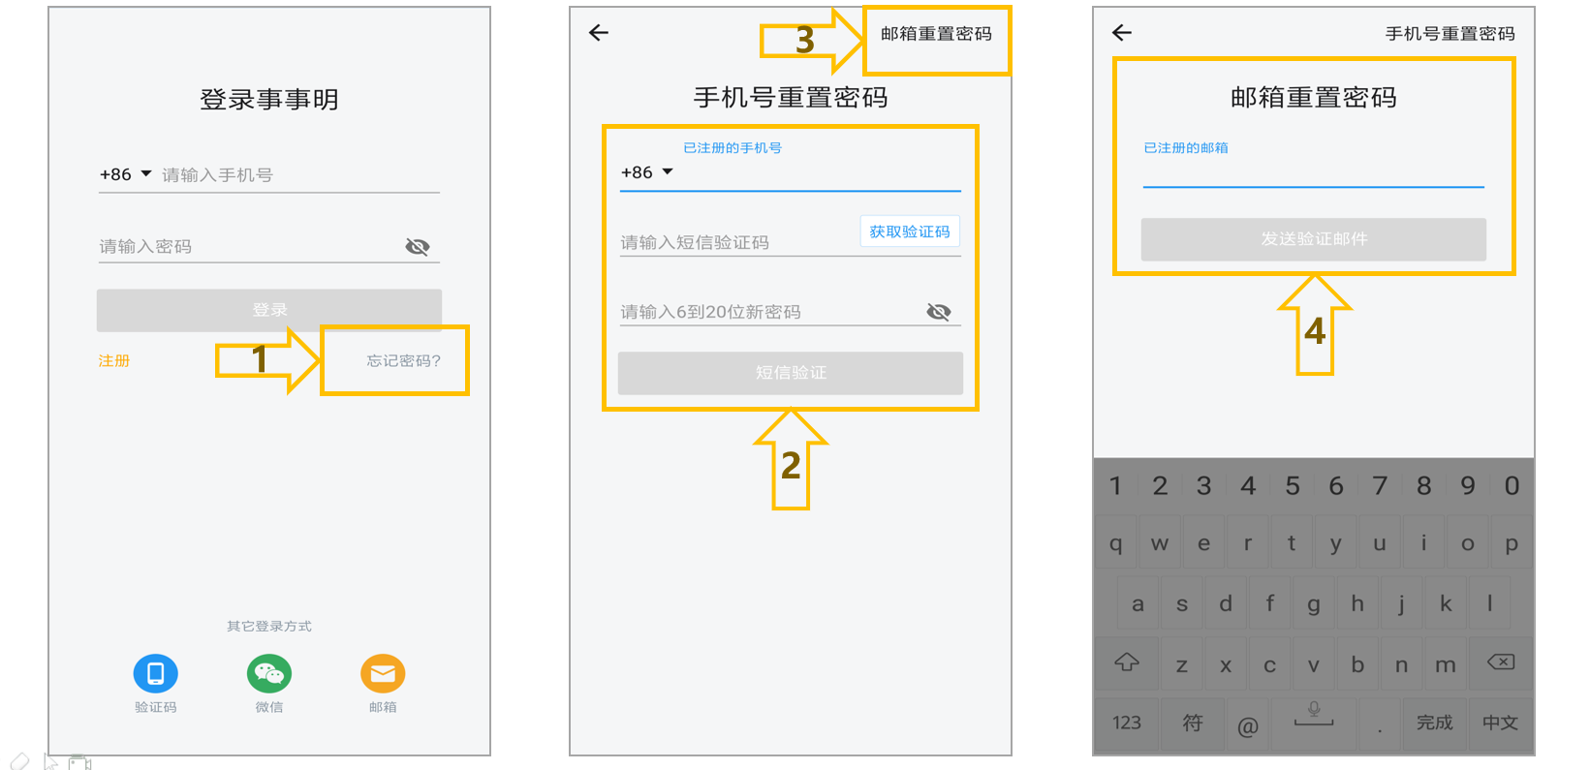
Task: Open the orange 注册 link
Action: tap(113, 360)
